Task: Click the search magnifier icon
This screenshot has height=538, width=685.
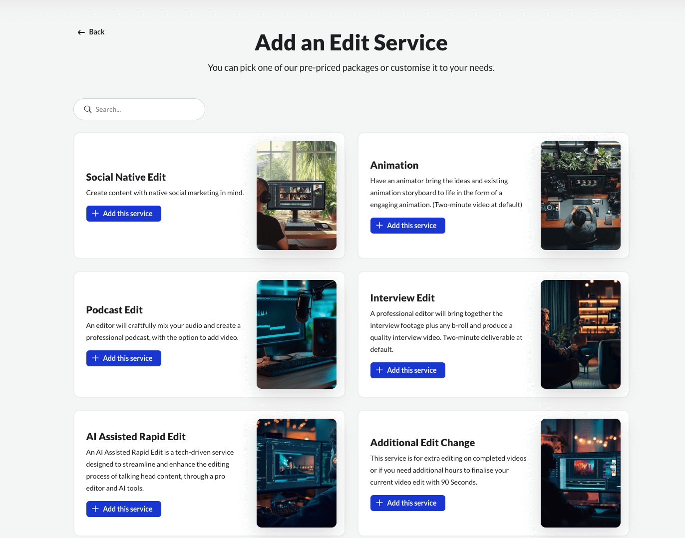Action: pos(88,109)
